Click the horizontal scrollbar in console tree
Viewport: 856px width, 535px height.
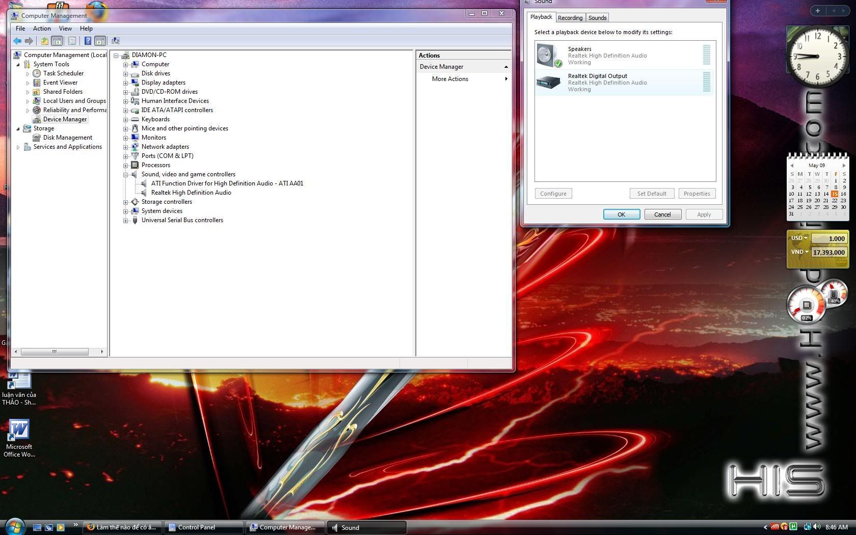pyautogui.click(x=54, y=352)
